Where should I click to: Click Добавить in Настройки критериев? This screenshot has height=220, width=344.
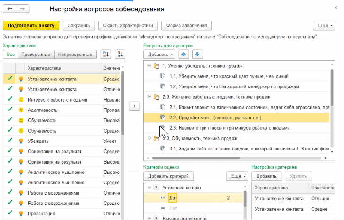tap(266, 176)
